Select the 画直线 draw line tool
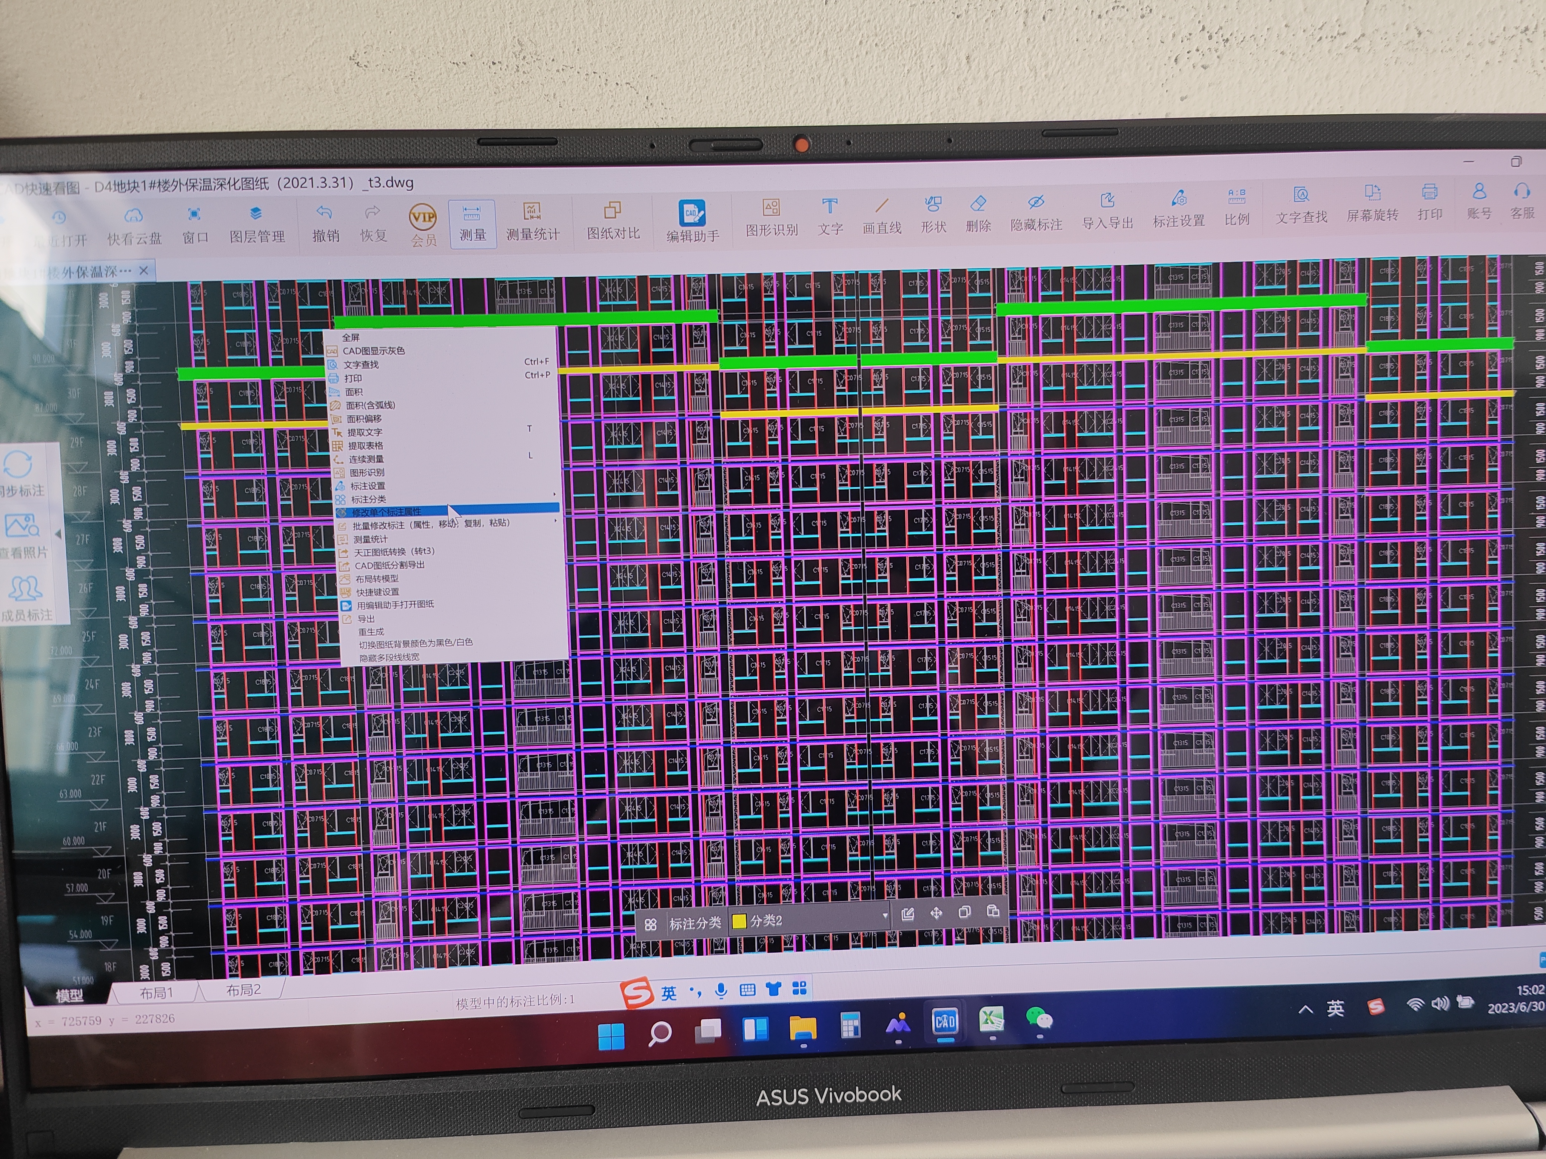 pos(881,216)
